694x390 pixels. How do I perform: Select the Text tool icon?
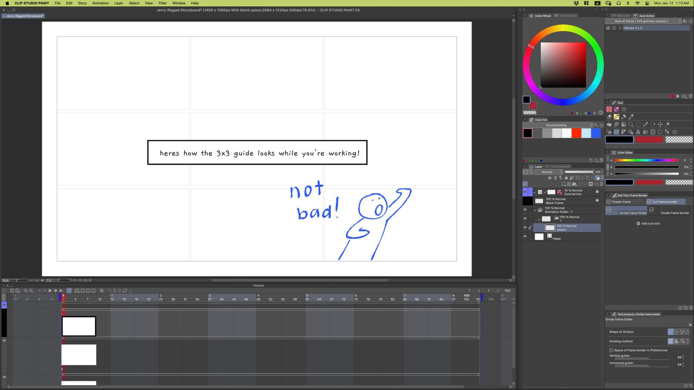pos(638,132)
